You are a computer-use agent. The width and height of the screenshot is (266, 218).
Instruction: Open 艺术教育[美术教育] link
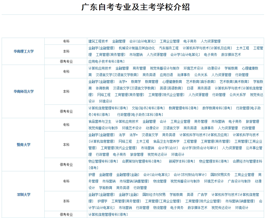(x=234, y=82)
